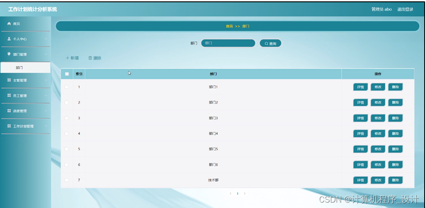Open 详情 for 部门2
The image size is (426, 208).
click(x=360, y=102)
